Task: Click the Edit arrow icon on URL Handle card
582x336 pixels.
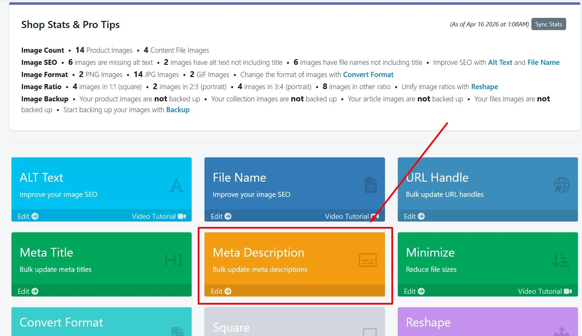Action: [x=421, y=216]
